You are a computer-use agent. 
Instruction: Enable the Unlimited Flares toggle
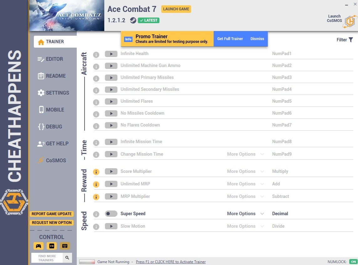pos(111,101)
